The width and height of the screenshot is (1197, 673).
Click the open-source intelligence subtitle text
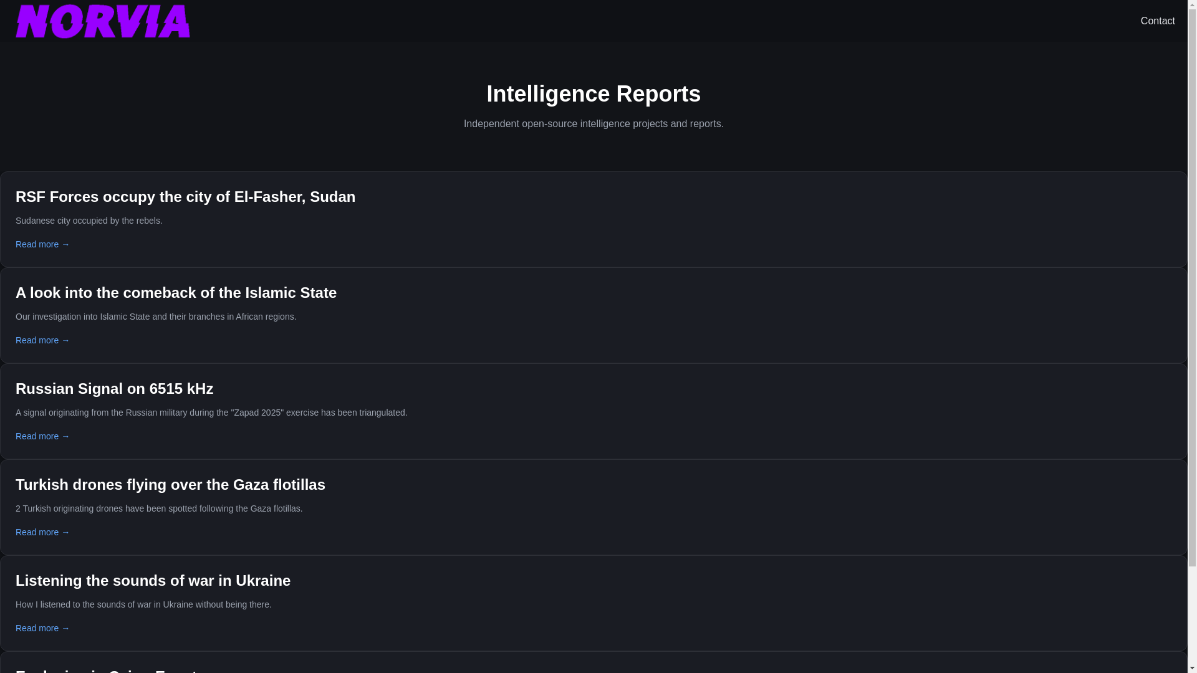593,124
